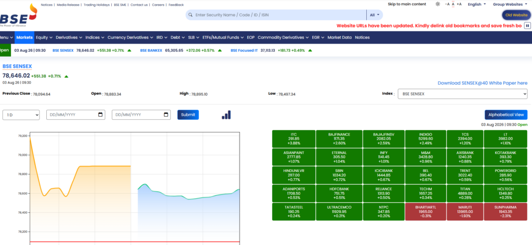Open the English language dropdown
Image resolution: width=532 pixels, height=245 pixels.
click(477, 4)
